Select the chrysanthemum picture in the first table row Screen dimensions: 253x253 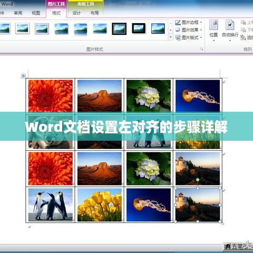(x=51, y=96)
